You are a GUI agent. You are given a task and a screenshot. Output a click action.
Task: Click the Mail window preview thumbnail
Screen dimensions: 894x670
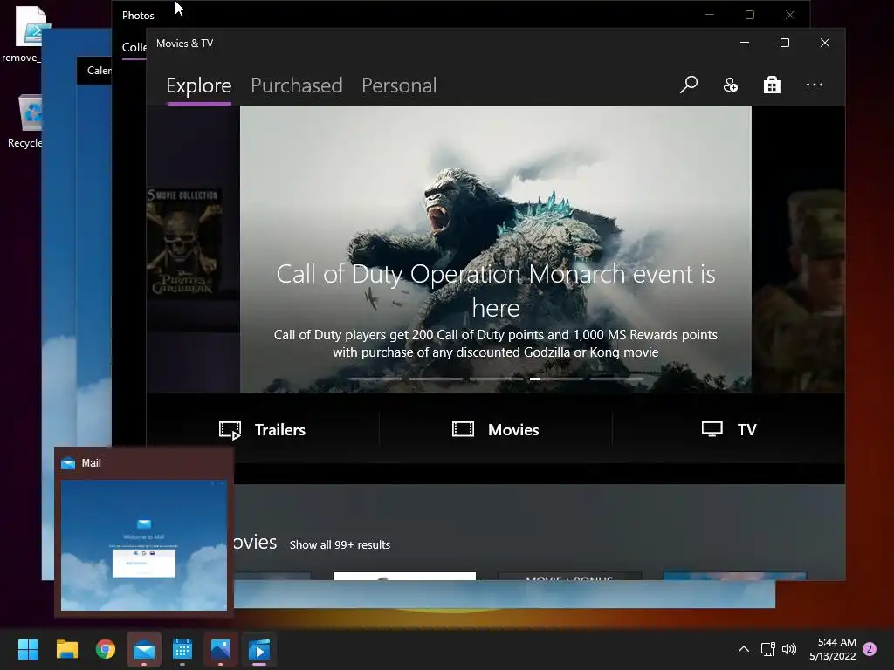[x=144, y=545]
